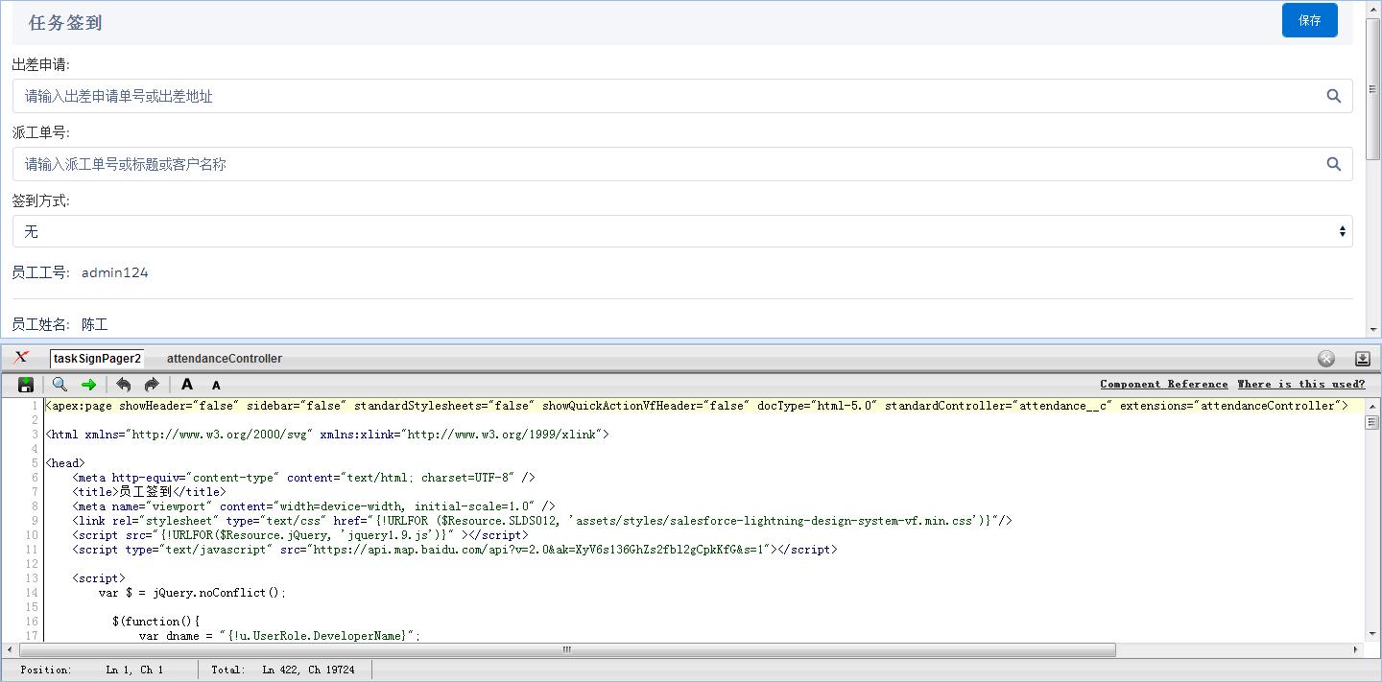
Task: Click the code editor scroll-right arrow
Action: (1356, 649)
